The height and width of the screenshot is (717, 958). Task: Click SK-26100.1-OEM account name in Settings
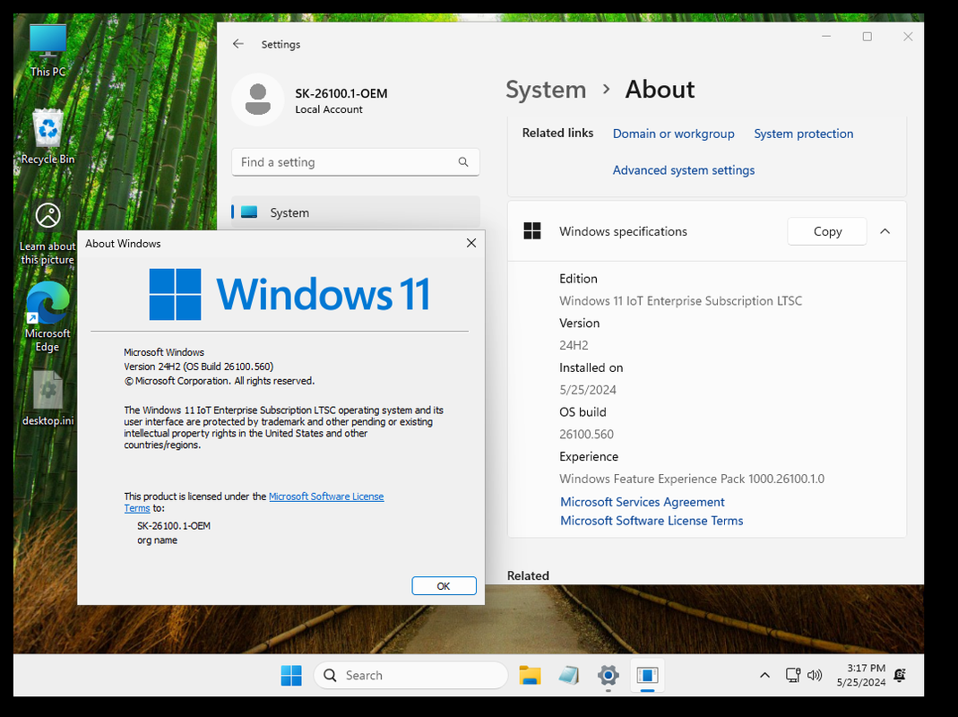341,93
